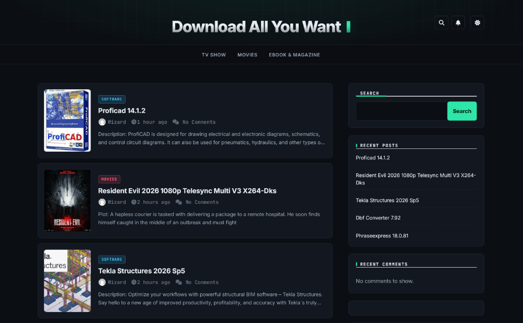The width and height of the screenshot is (523, 323).
Task: Click Wizard author name on Resident Evil post
Action: (117, 202)
